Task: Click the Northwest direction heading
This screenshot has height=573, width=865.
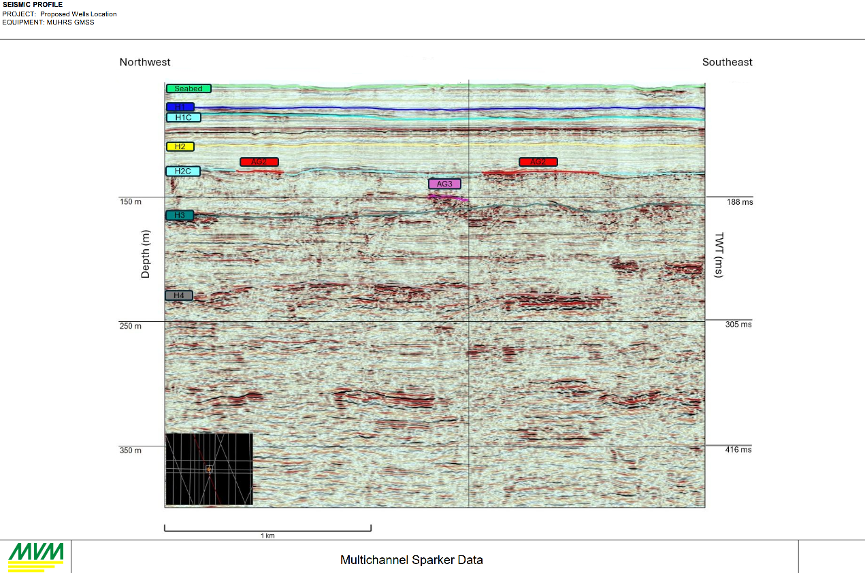Action: (x=145, y=62)
